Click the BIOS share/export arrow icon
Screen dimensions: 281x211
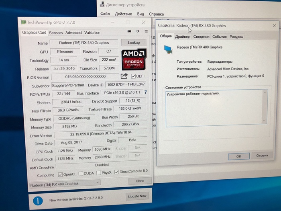124,76
